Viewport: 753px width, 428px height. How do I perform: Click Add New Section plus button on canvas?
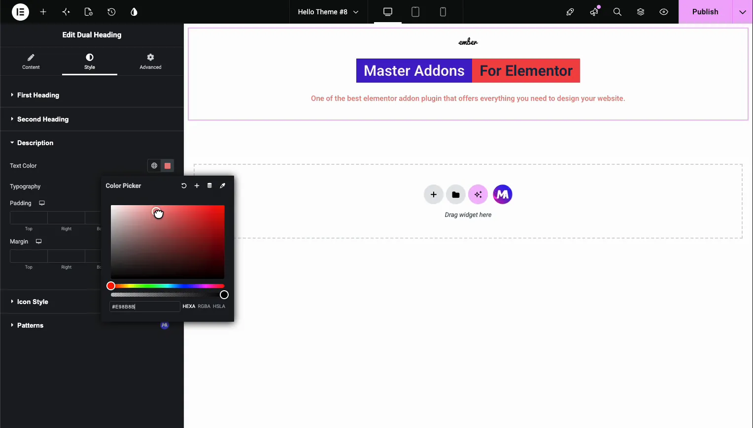[434, 195]
